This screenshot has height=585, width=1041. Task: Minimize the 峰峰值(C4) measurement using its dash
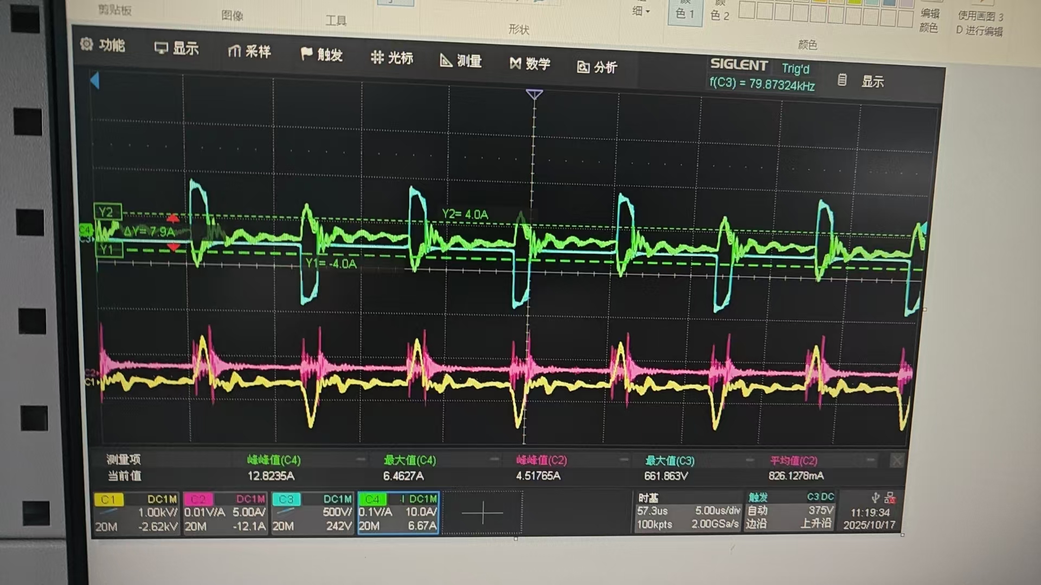click(x=361, y=460)
